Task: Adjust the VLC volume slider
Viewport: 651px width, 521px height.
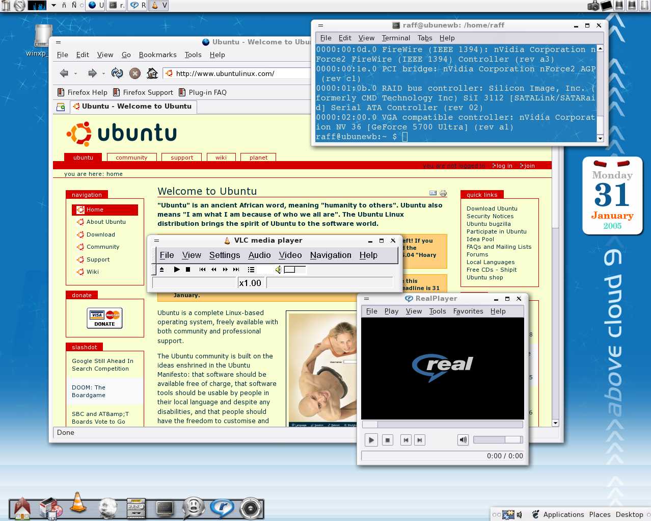Action: [295, 270]
